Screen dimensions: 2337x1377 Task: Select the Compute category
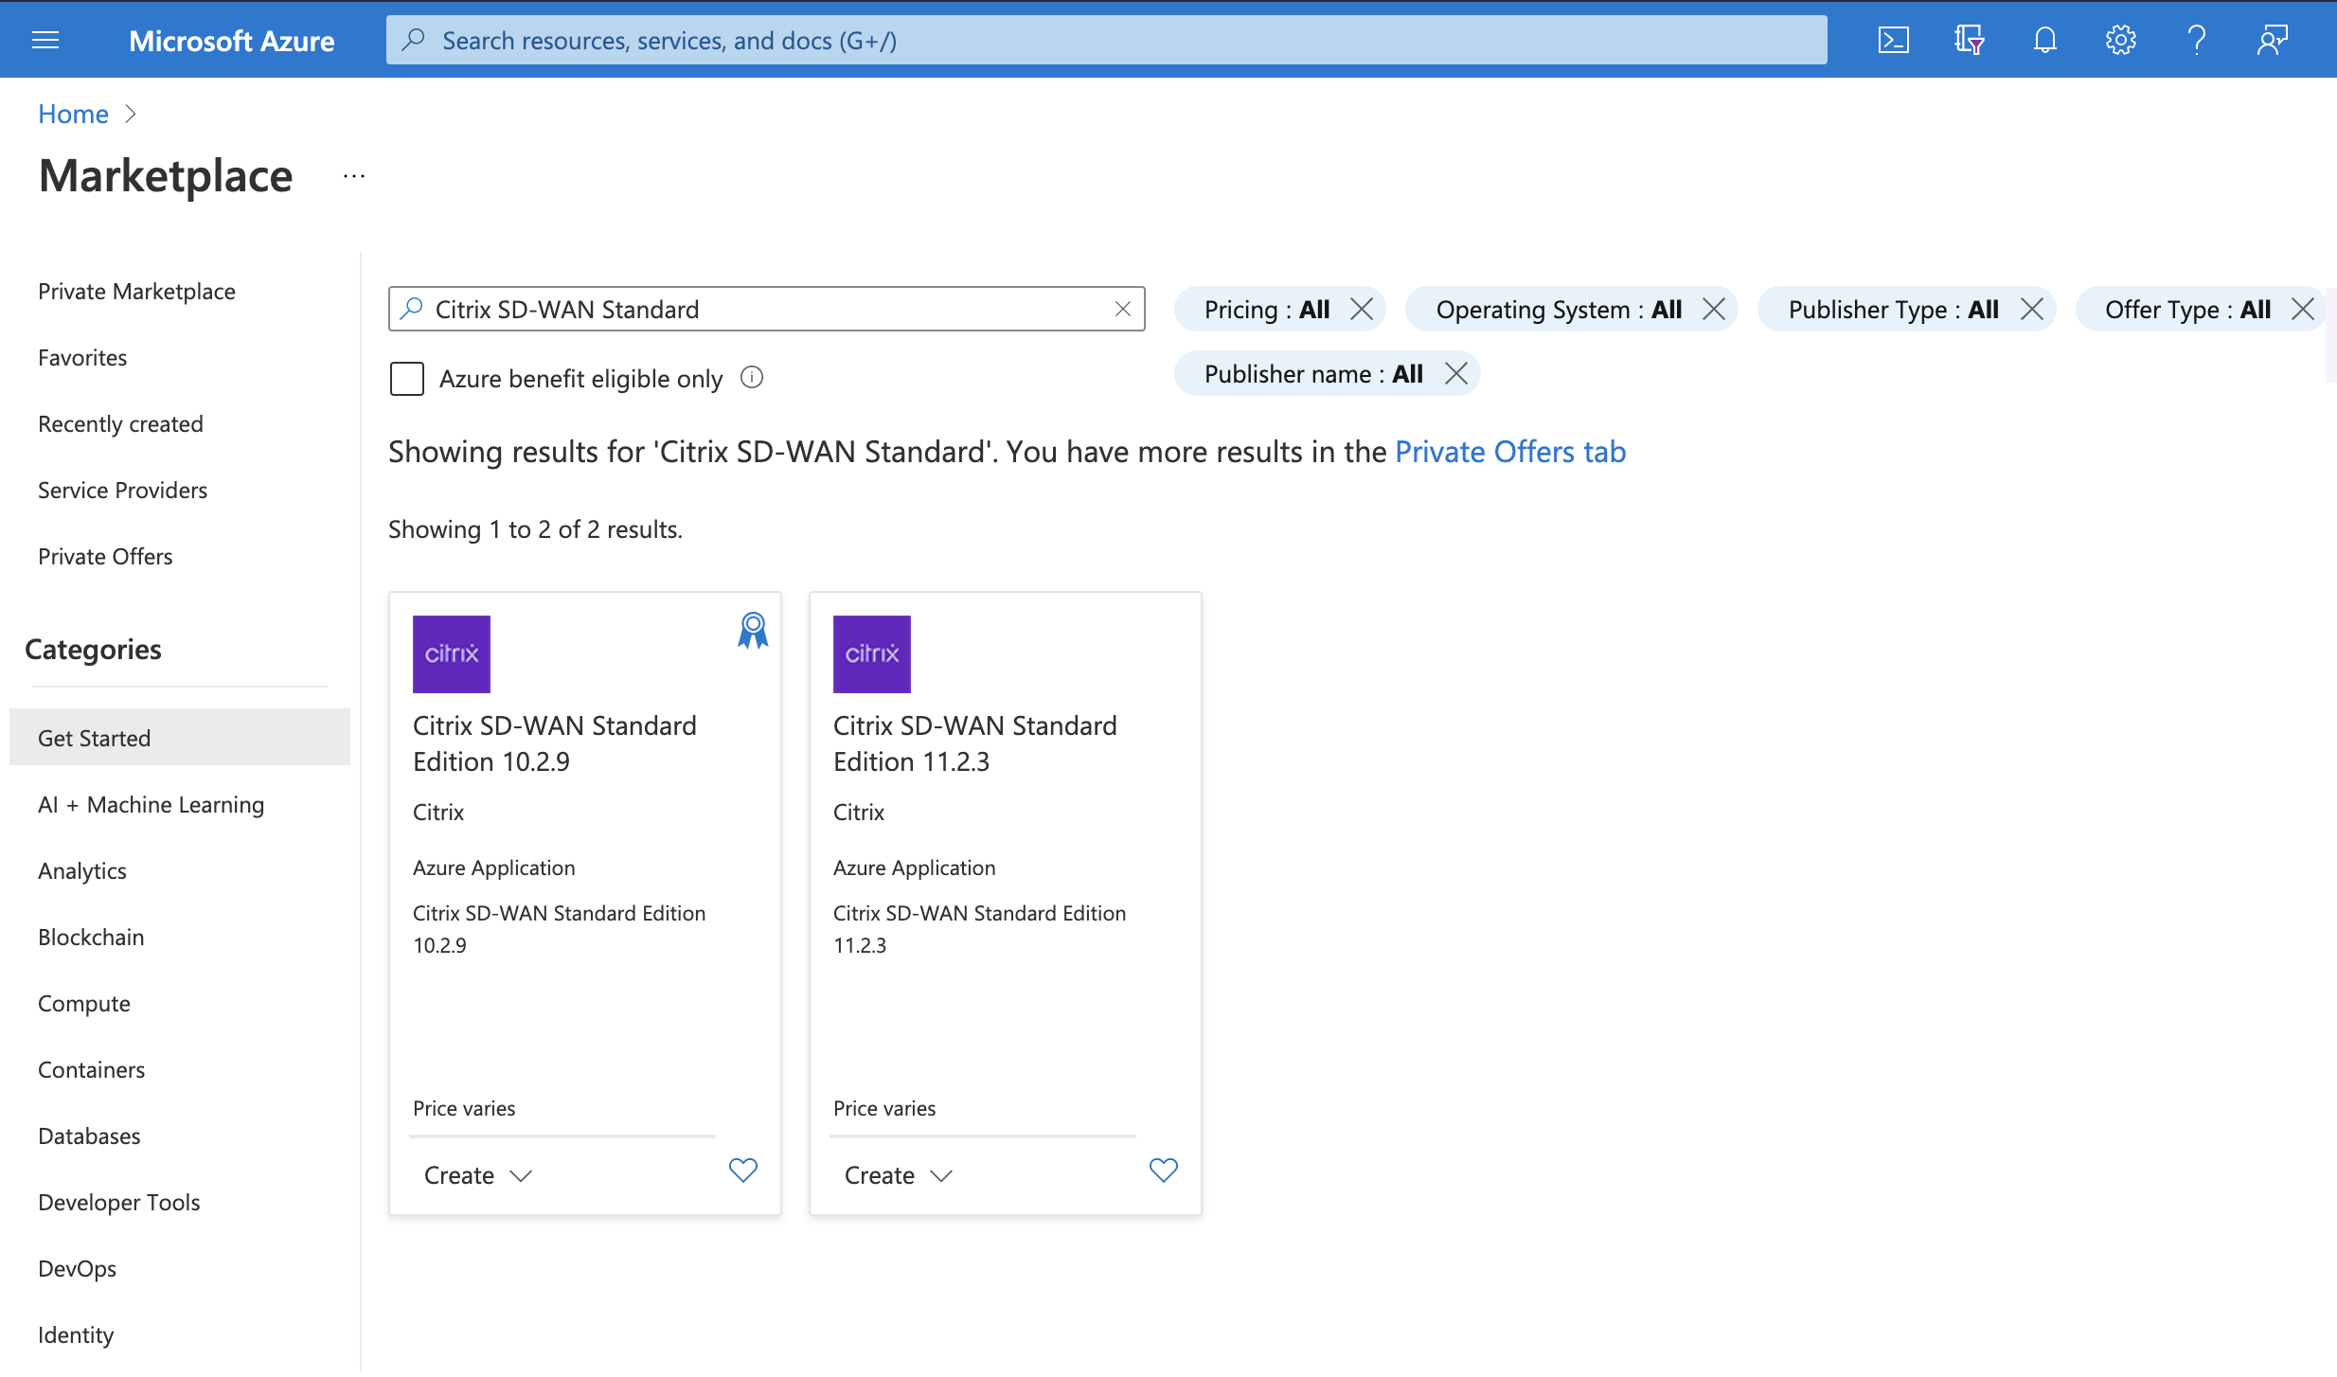point(84,1004)
